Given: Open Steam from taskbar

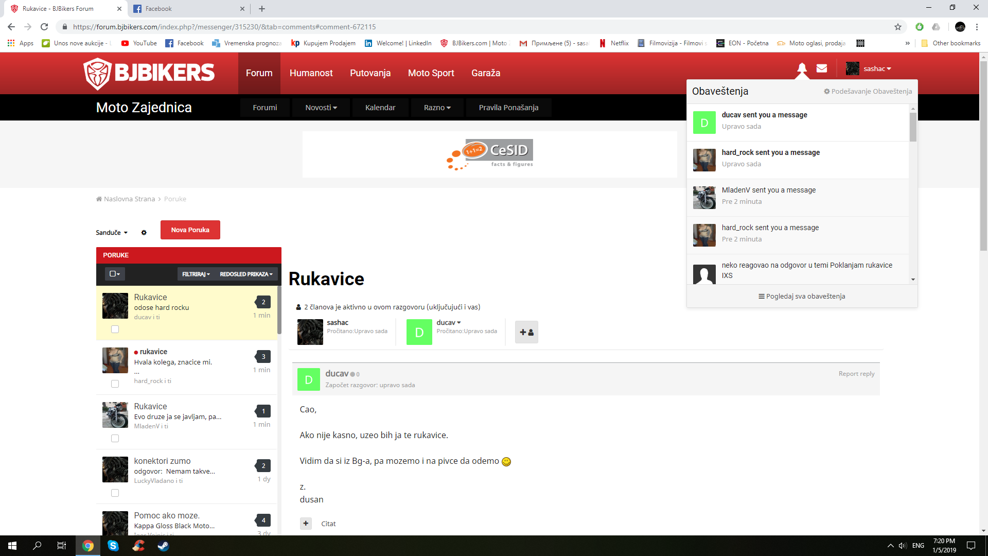Looking at the screenshot, I should coord(163,546).
